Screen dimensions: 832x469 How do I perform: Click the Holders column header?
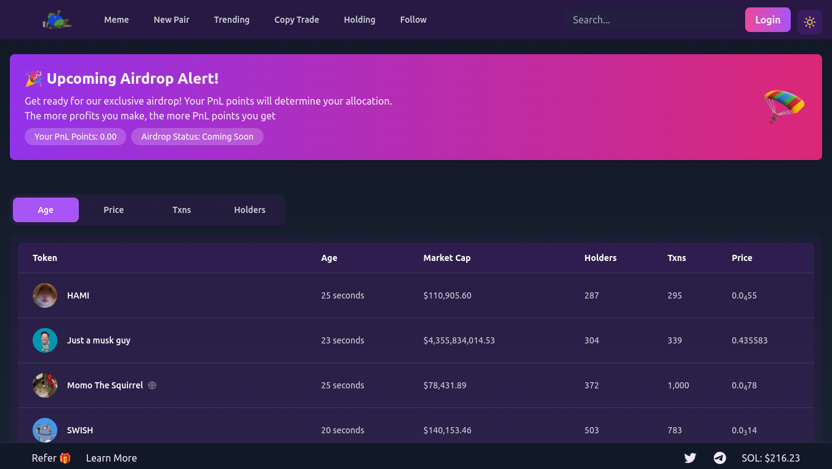[x=600, y=258]
